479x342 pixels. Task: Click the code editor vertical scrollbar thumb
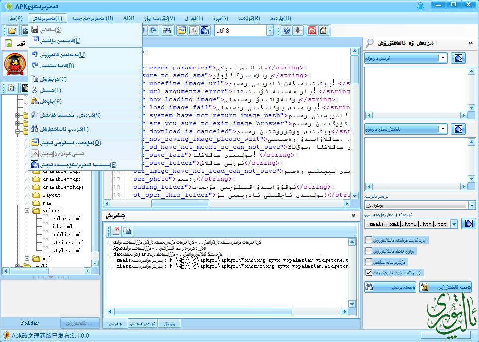[x=354, y=69]
